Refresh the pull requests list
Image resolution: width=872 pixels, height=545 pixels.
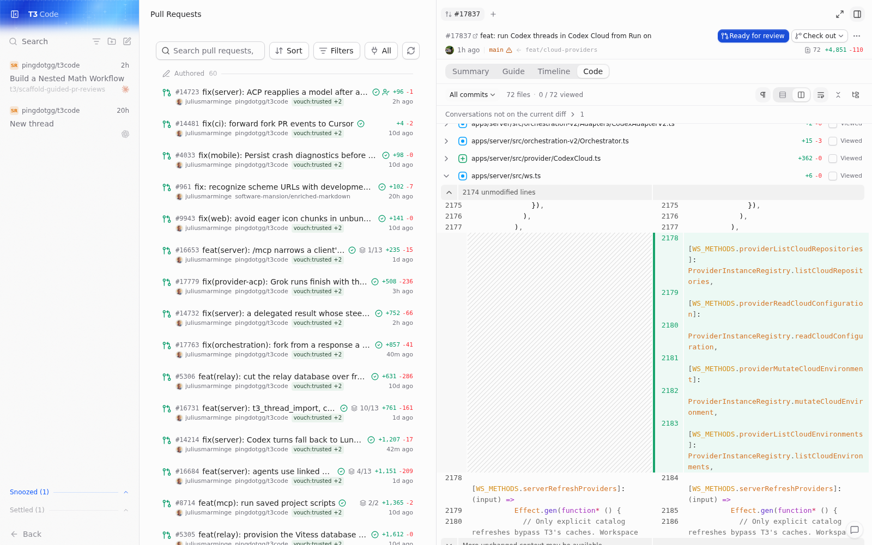coord(411,51)
